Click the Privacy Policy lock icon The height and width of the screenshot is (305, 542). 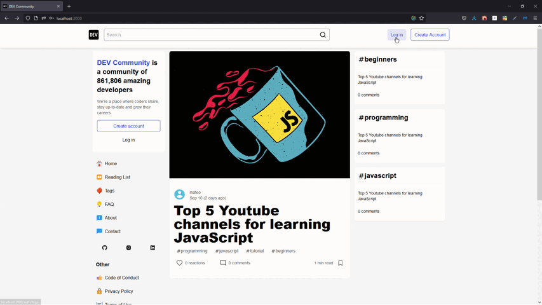click(x=99, y=291)
